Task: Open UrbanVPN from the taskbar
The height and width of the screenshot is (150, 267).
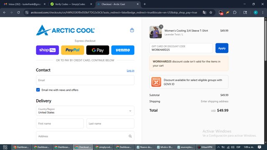Action: click(205, 147)
